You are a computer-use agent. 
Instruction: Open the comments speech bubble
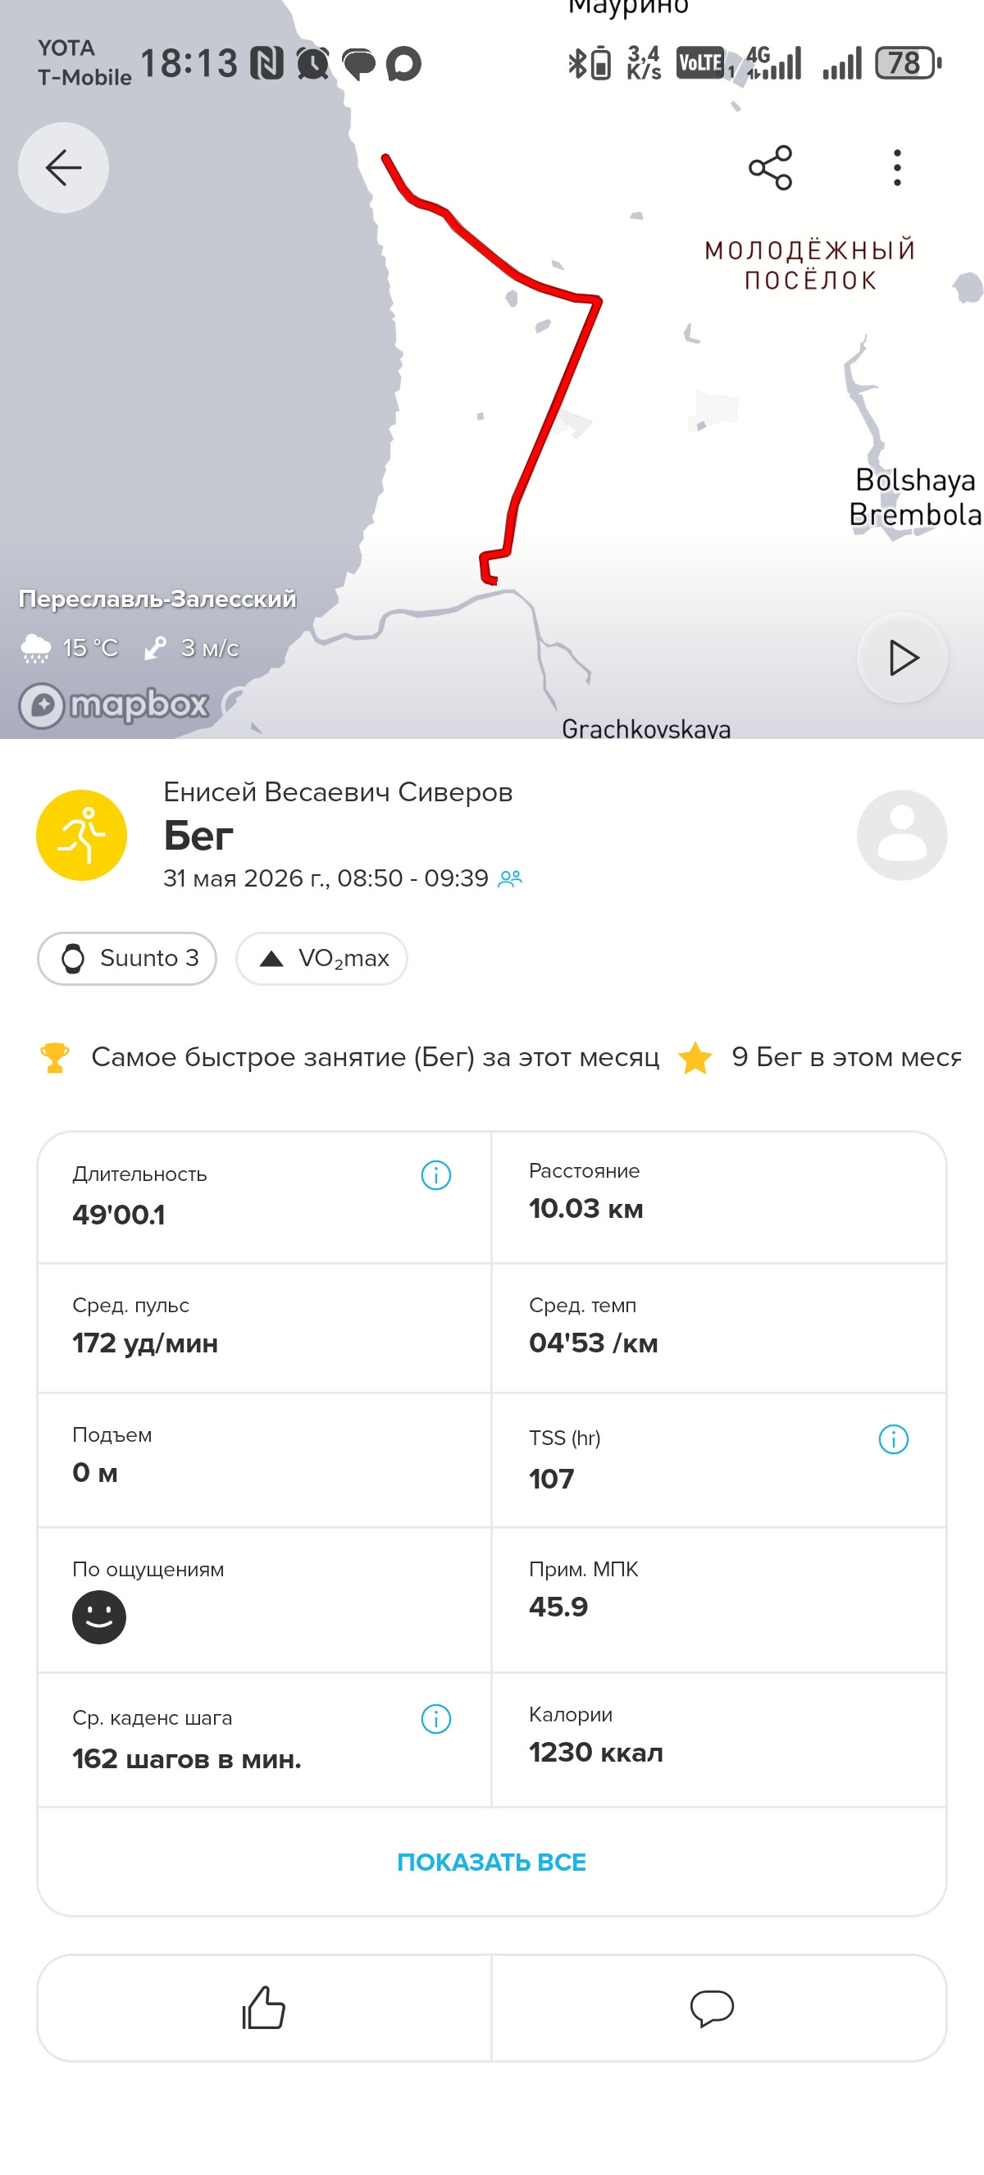click(713, 2008)
